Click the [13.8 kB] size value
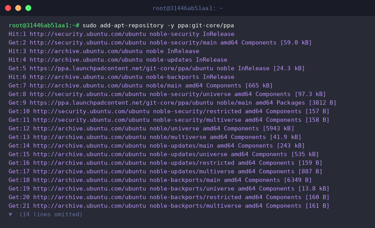This screenshot has width=375, height=228. [314, 189]
